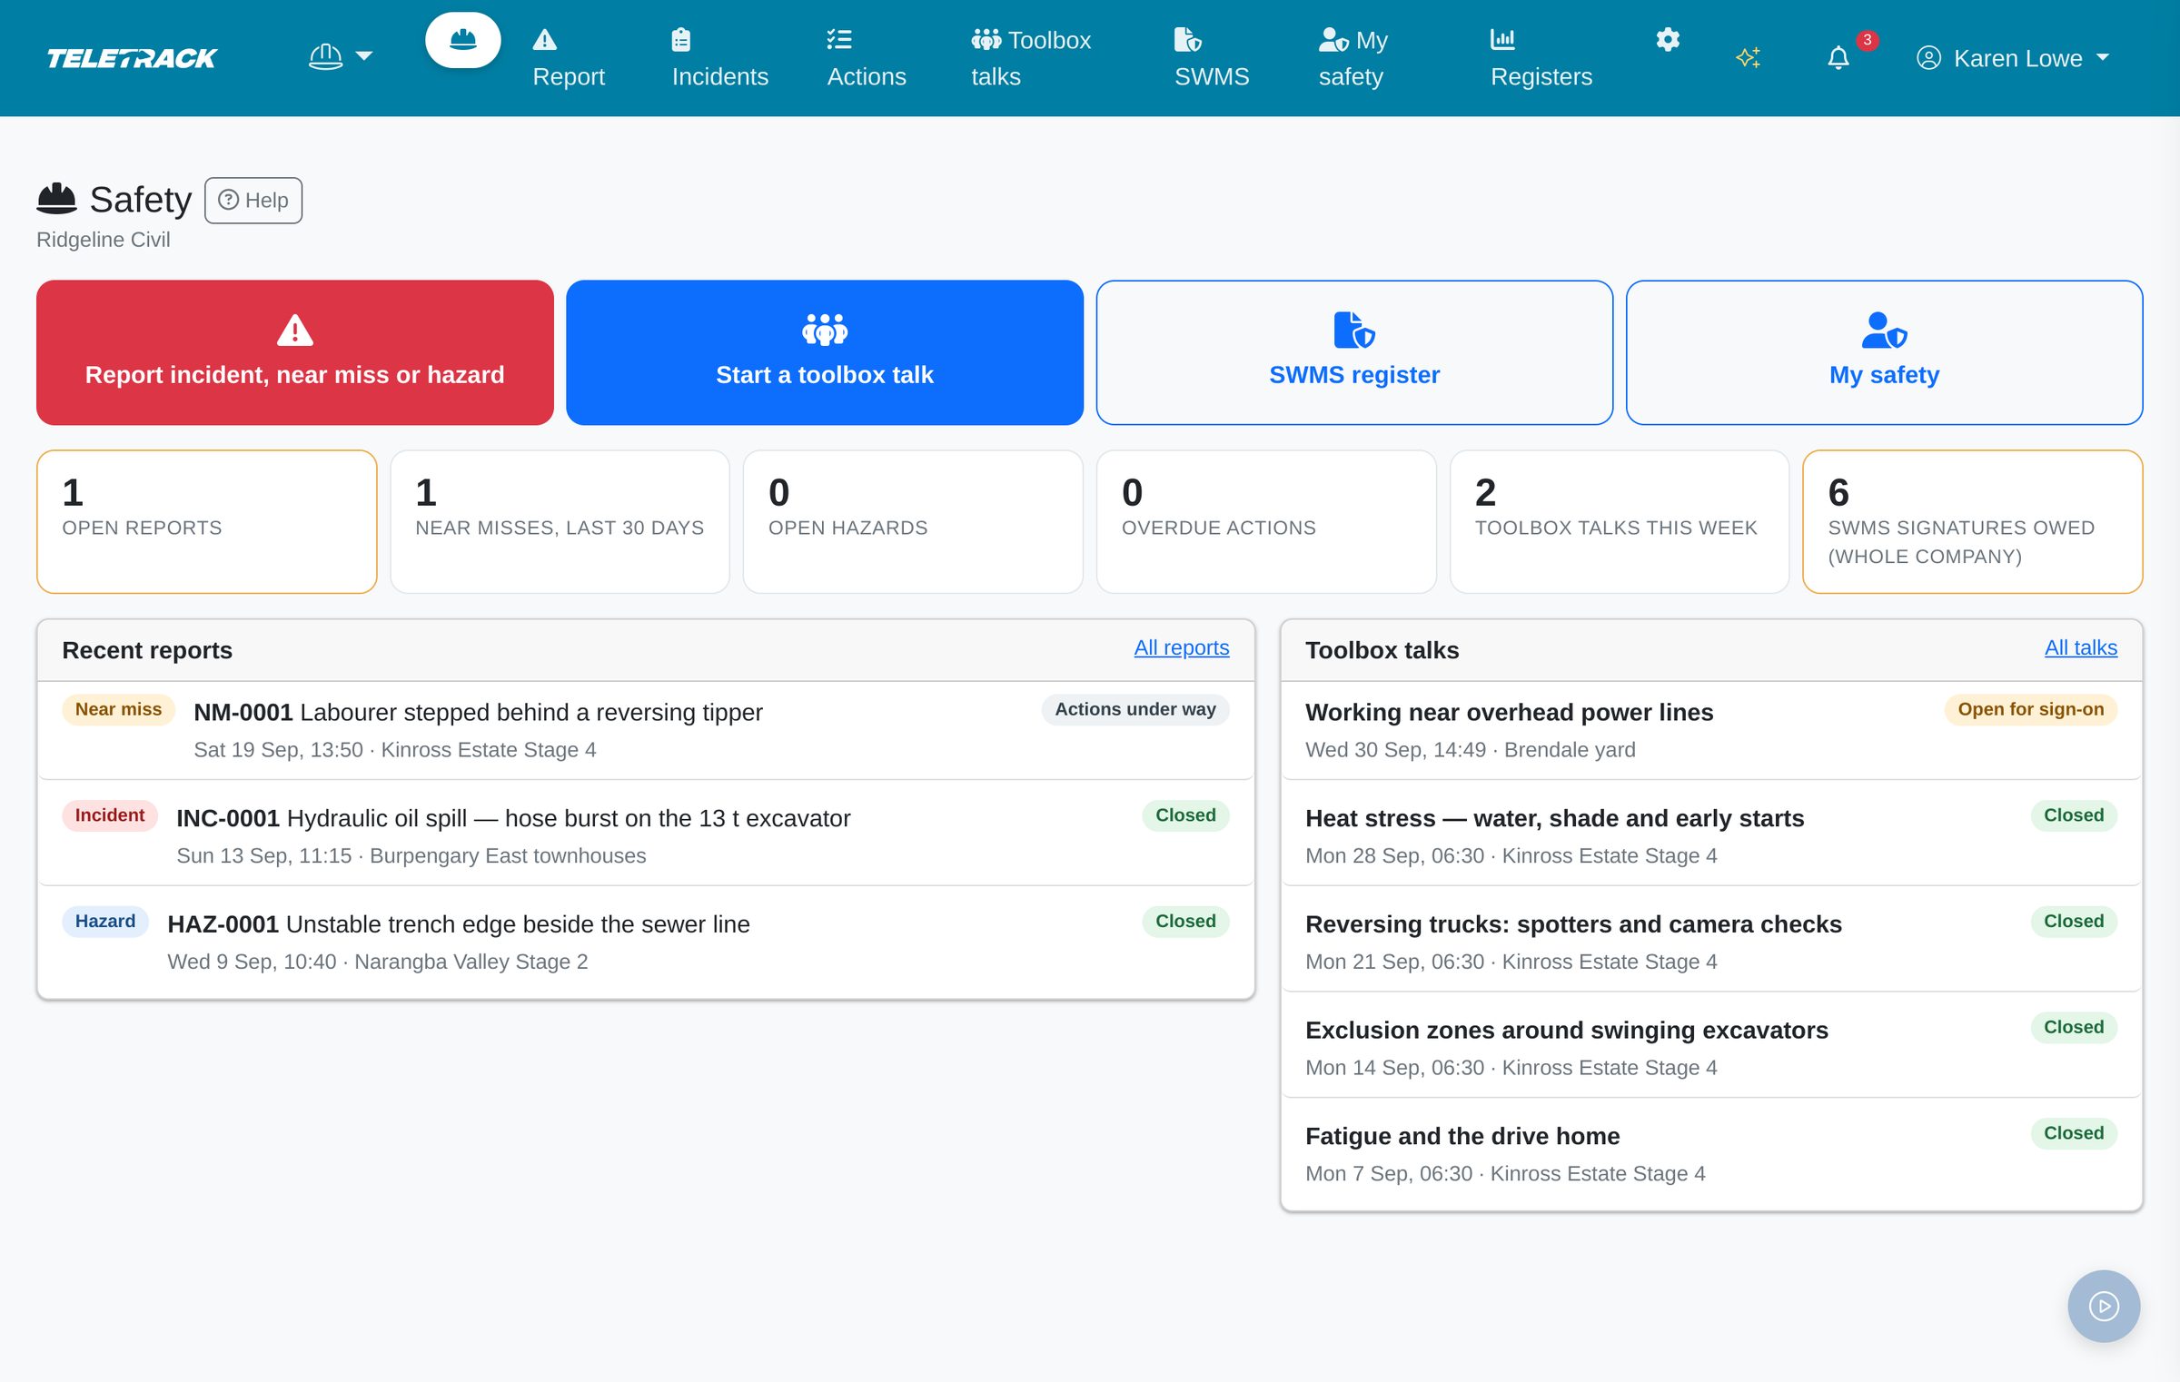Open the hard hat module dropdown
This screenshot has width=2180, height=1382.
click(341, 57)
